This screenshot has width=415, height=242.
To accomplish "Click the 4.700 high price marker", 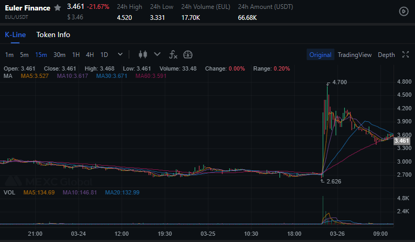I will [x=339, y=82].
